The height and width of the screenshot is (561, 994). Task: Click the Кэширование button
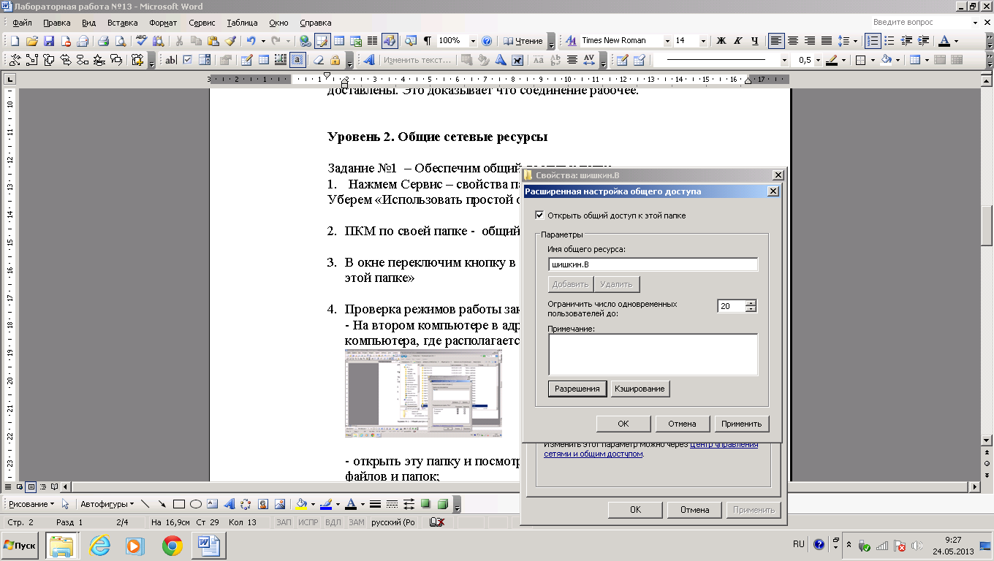(x=640, y=389)
